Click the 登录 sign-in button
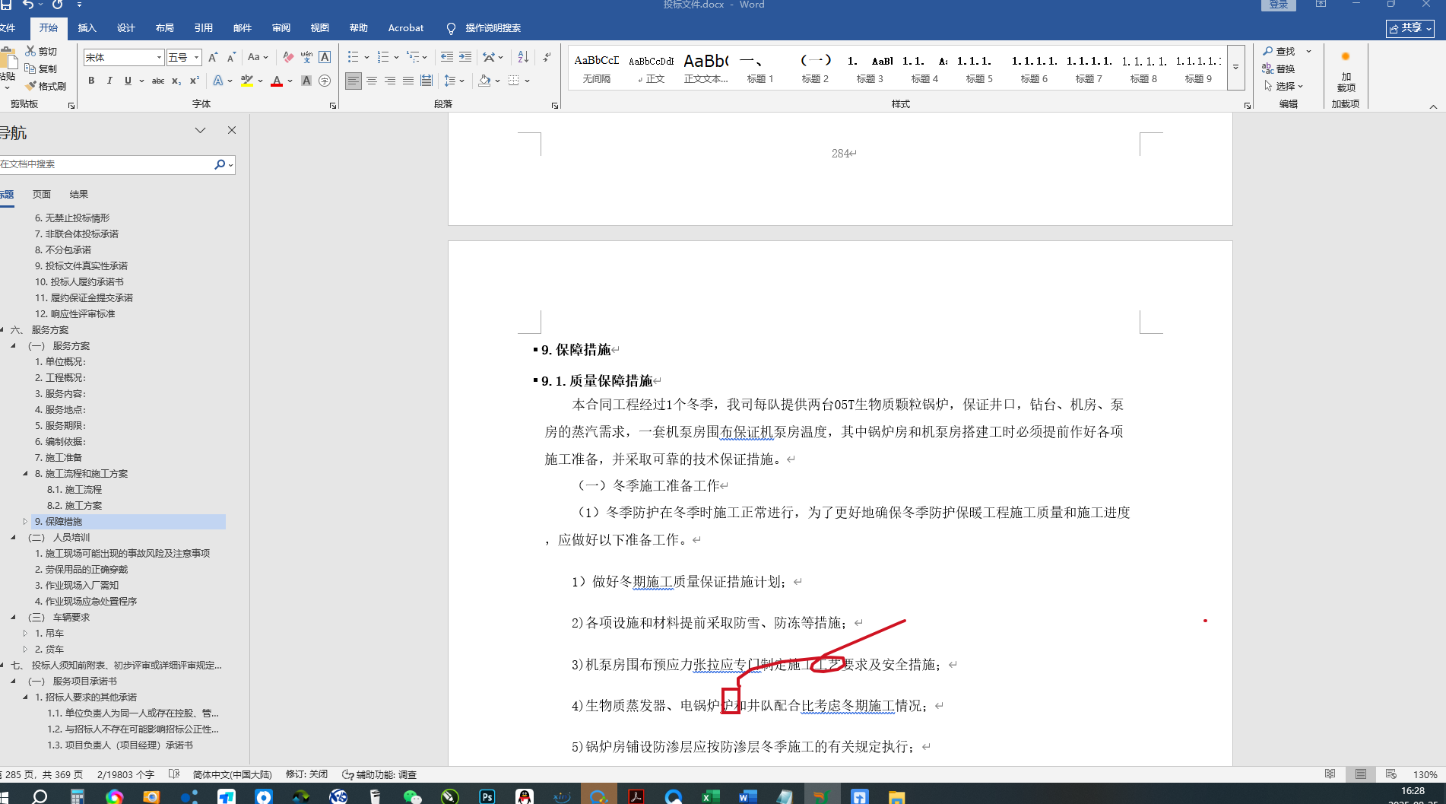The width and height of the screenshot is (1446, 804). [x=1279, y=5]
